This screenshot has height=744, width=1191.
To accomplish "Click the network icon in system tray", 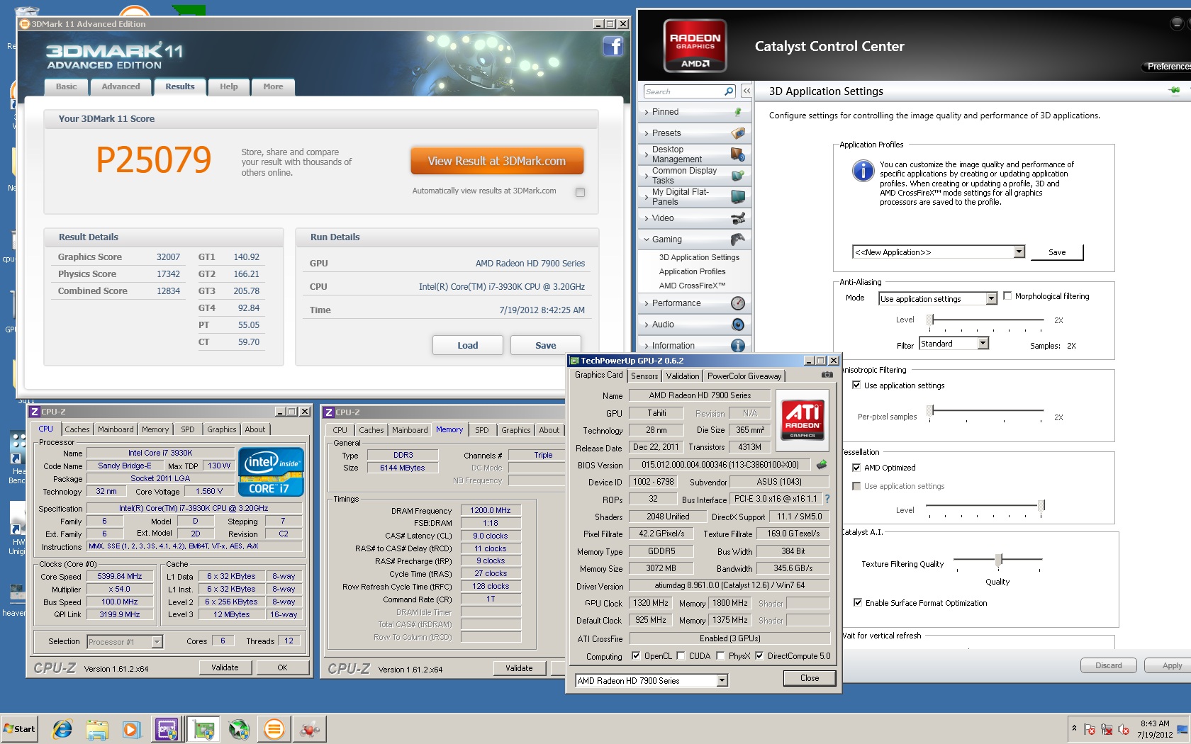I will pyautogui.click(x=1107, y=729).
